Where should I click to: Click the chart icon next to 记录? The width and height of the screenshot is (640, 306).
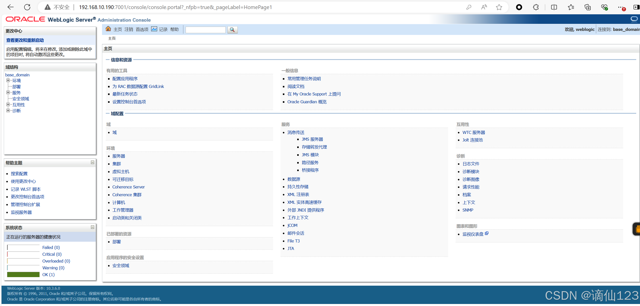(154, 29)
